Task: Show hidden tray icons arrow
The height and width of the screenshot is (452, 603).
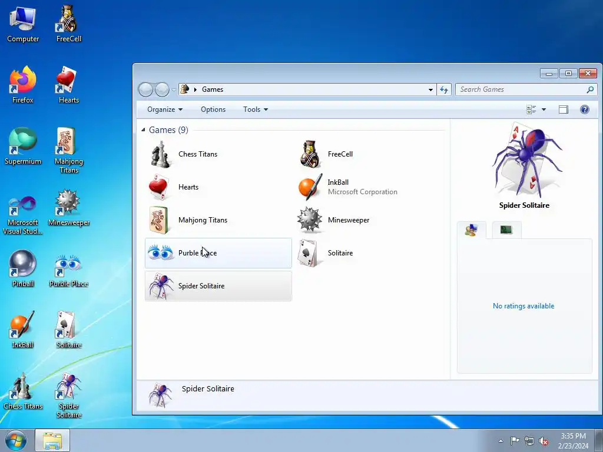Action: point(501,441)
